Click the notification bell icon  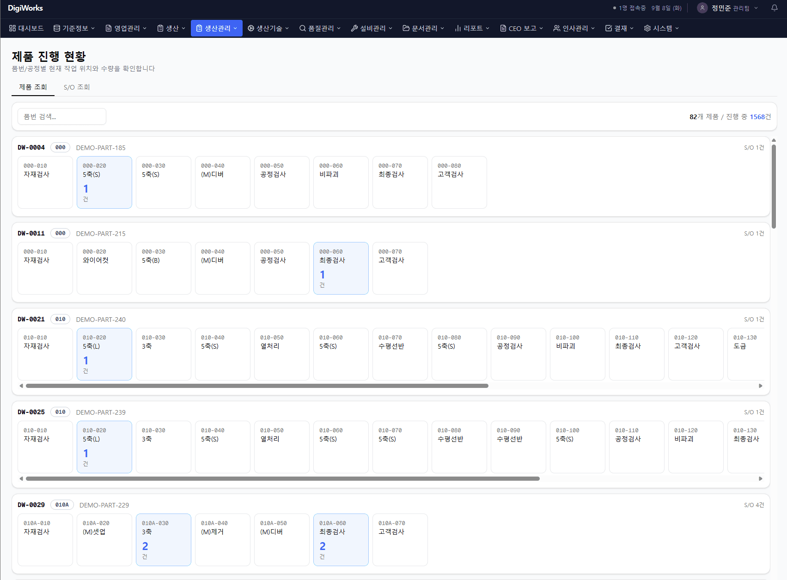click(x=774, y=8)
